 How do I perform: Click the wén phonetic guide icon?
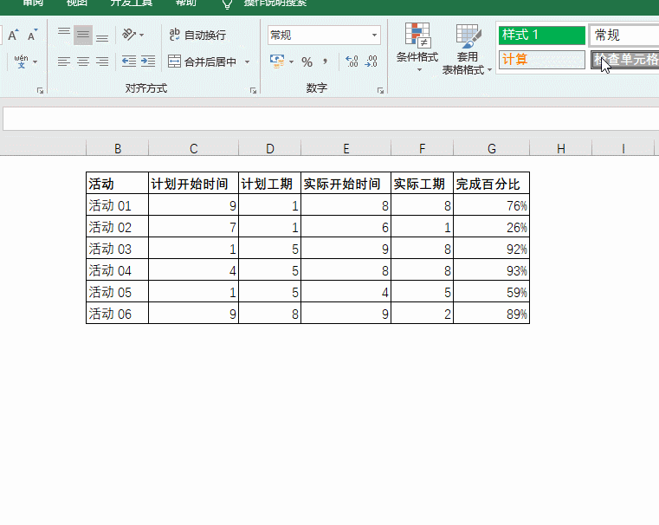[21, 62]
